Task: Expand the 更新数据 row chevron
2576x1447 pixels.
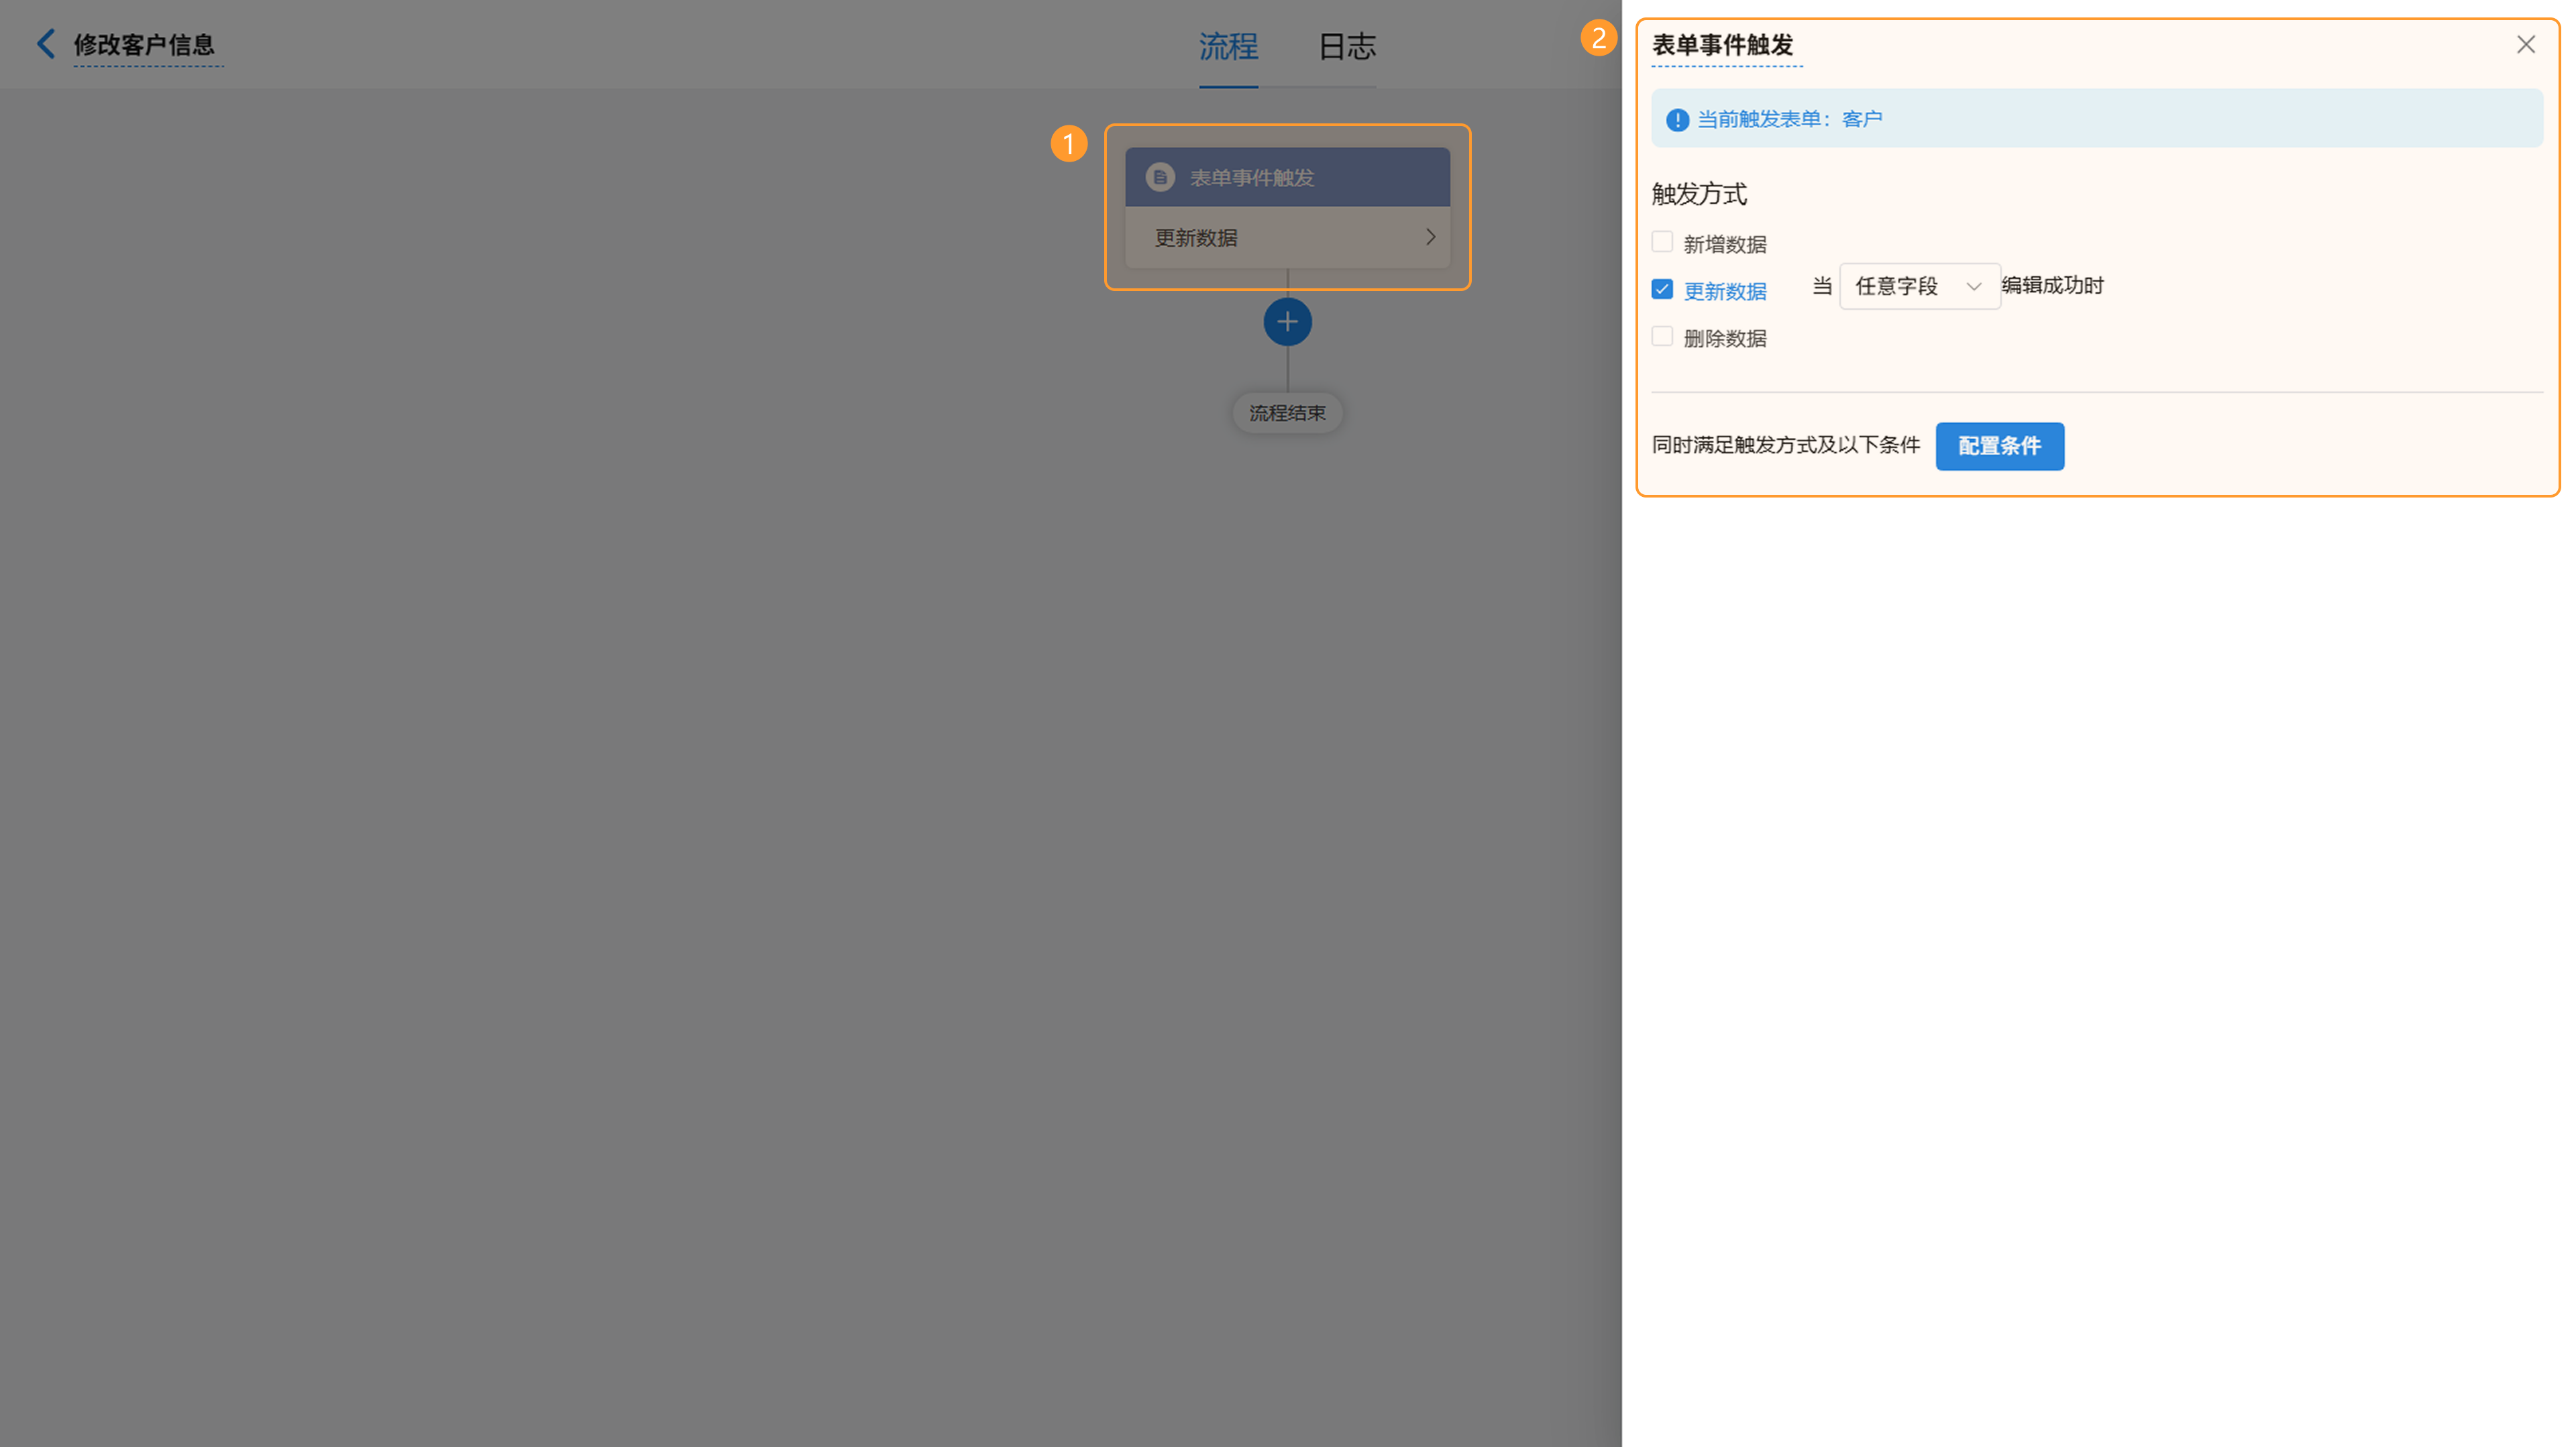Action: point(1430,238)
